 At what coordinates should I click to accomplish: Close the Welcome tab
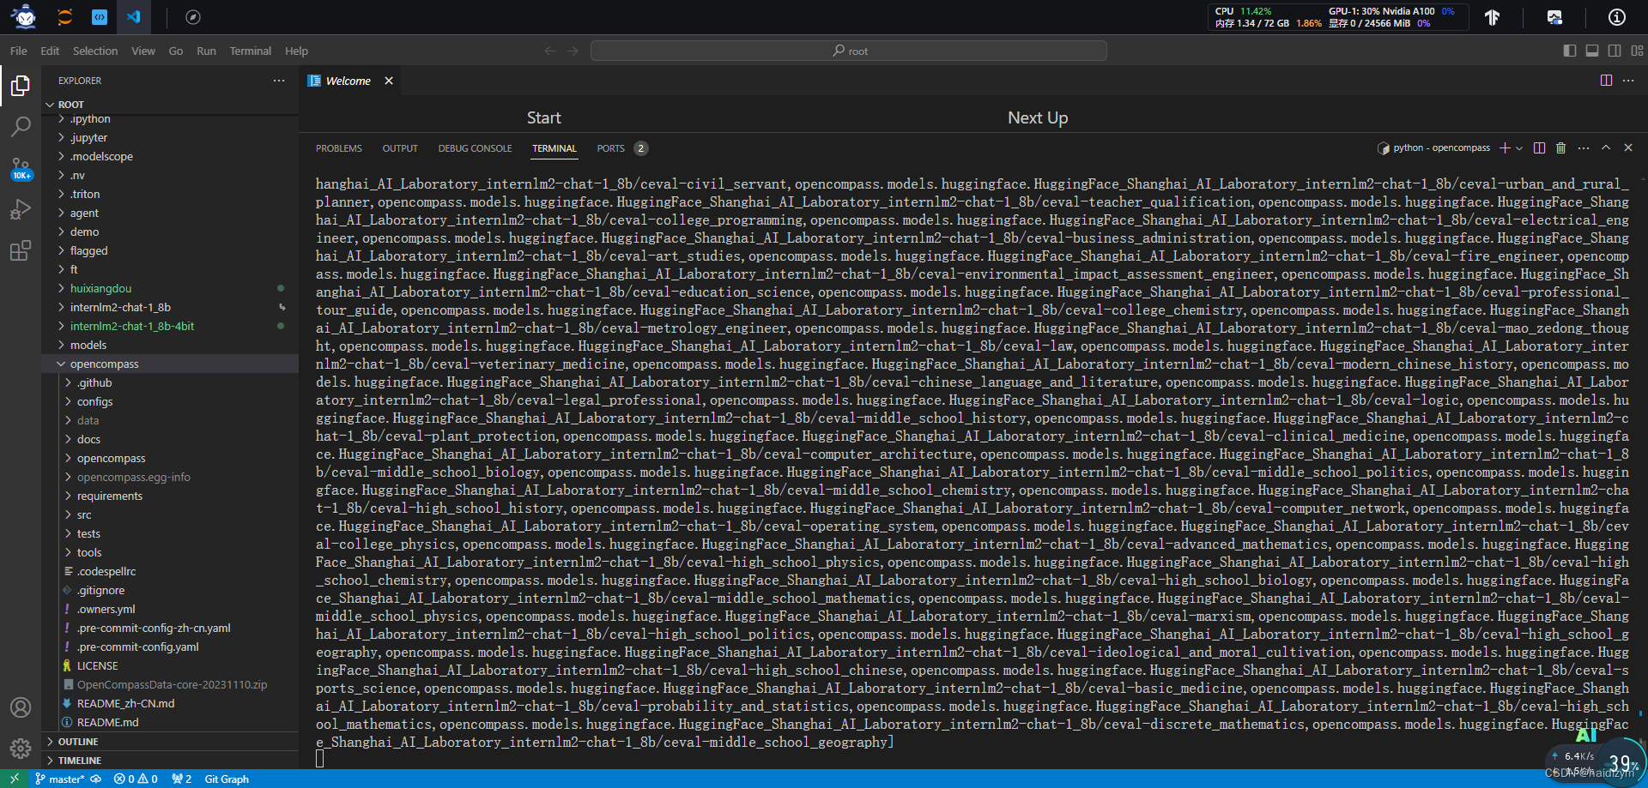coord(389,81)
